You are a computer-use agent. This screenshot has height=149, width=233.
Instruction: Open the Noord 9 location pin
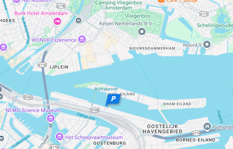207,45
